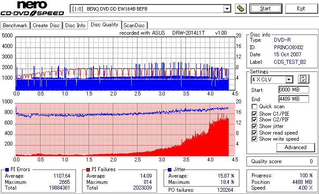
Task: Click the Nero CD-DVD Speed logo
Action: pos(32,8)
